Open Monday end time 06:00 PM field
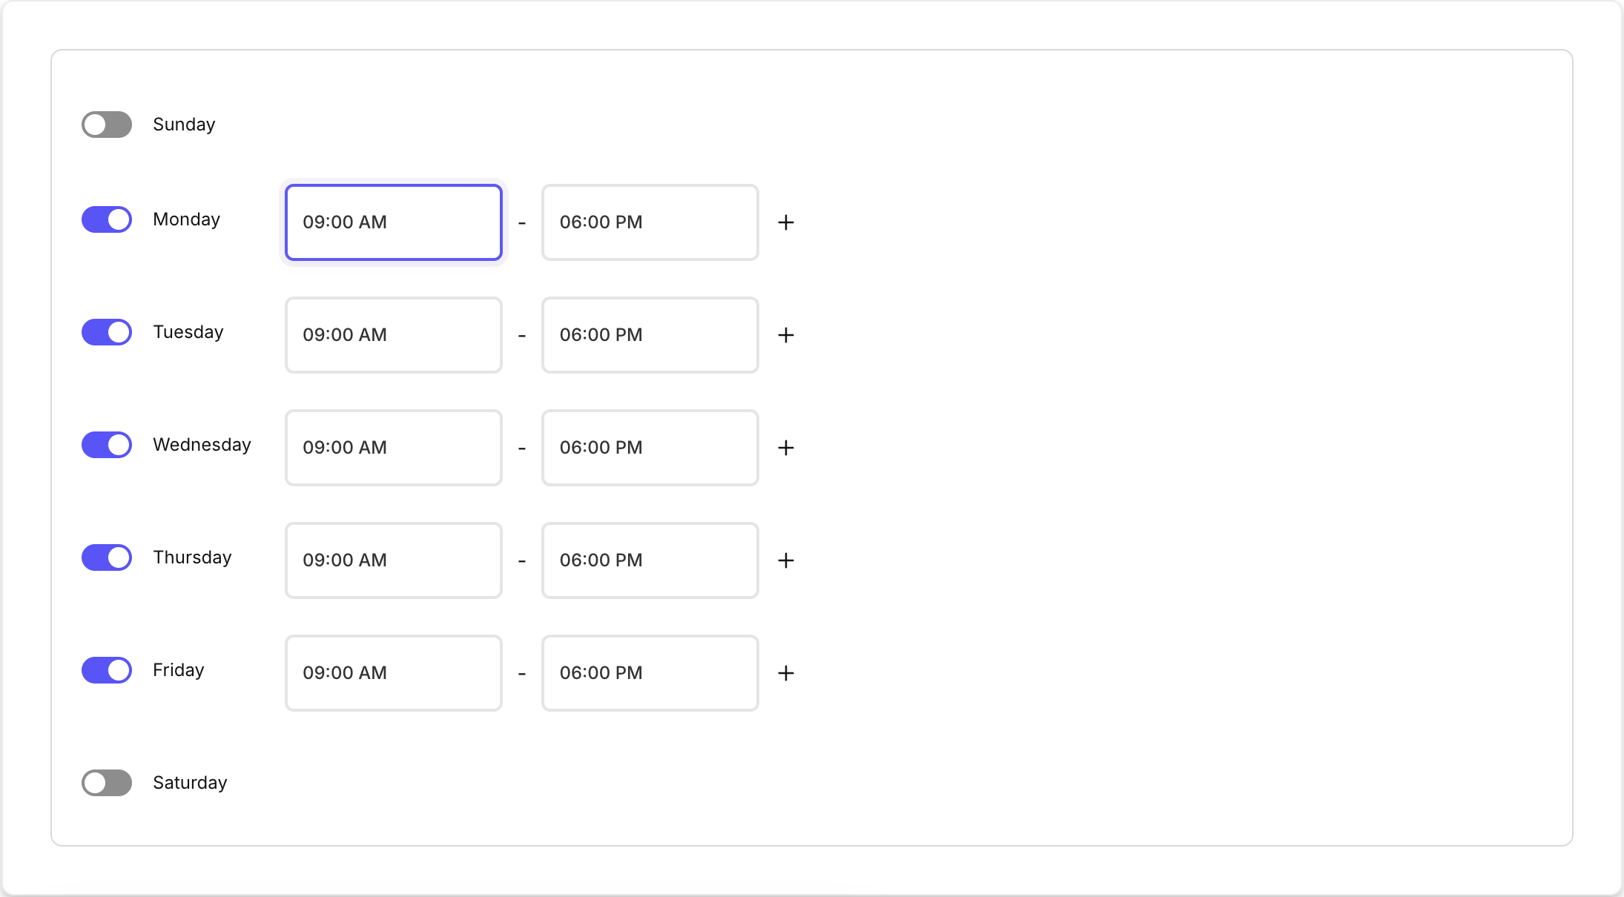Image resolution: width=1624 pixels, height=897 pixels. click(650, 222)
